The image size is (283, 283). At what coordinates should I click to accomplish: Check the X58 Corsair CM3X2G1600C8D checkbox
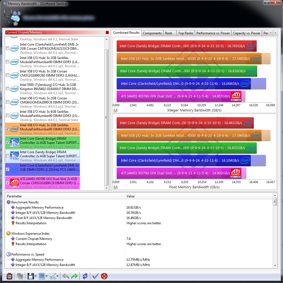pos(8,75)
